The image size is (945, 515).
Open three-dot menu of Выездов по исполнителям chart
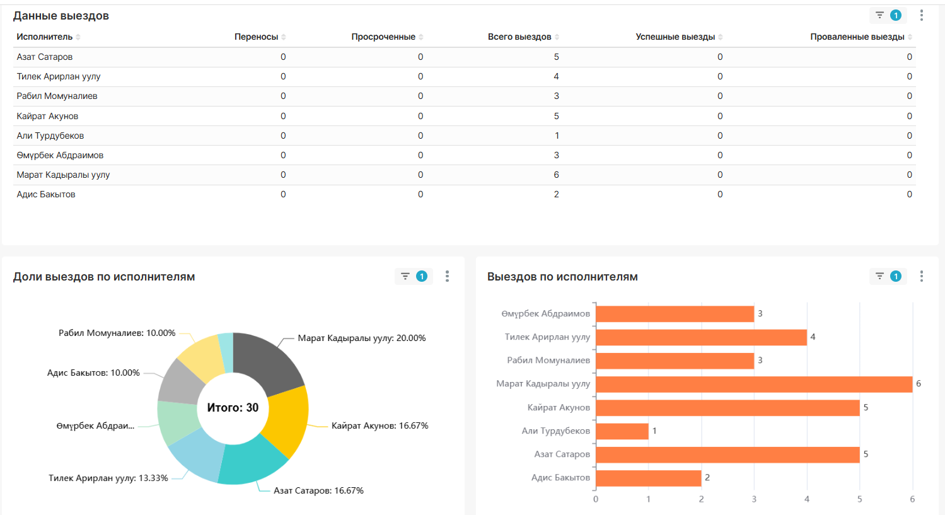[x=921, y=276]
